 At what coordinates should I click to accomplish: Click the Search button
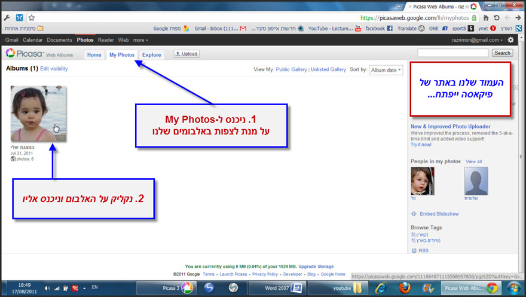click(x=502, y=53)
